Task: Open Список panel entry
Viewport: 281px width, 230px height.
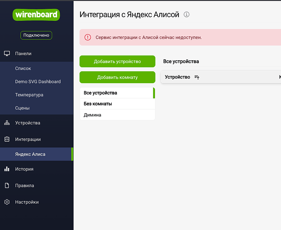Action: 36,68
